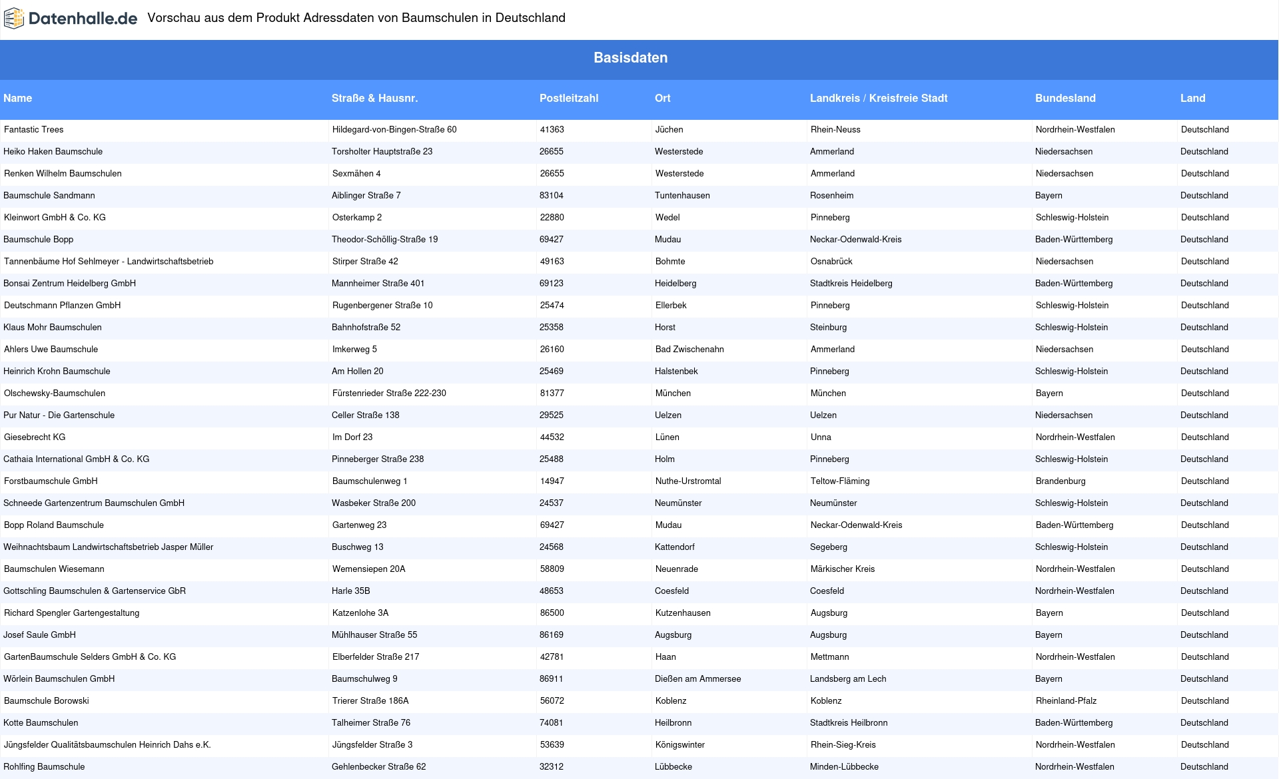Select postal code 41363

pos(552,130)
